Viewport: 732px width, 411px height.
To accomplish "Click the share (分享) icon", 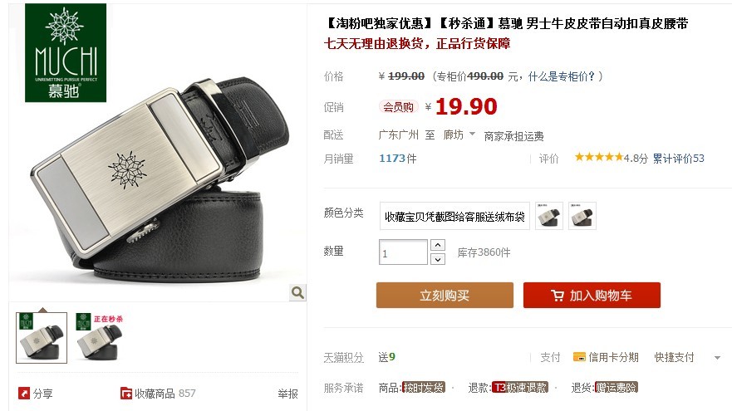I will coord(24,394).
